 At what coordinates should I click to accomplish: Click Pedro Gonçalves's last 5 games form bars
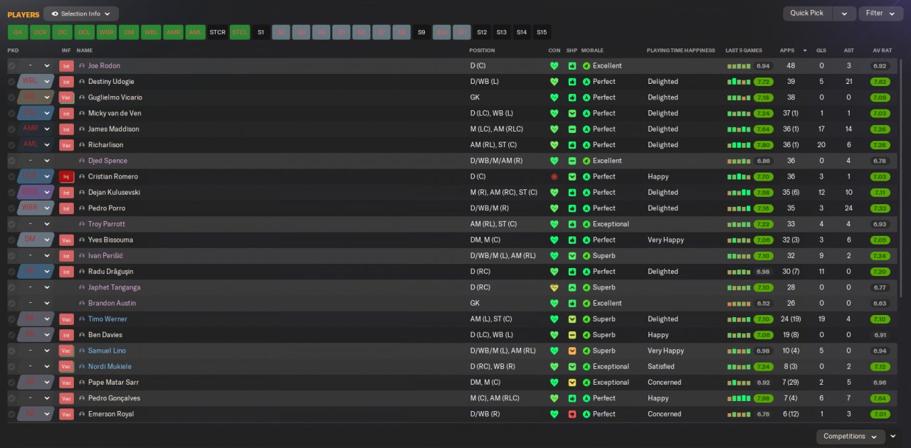coord(739,398)
